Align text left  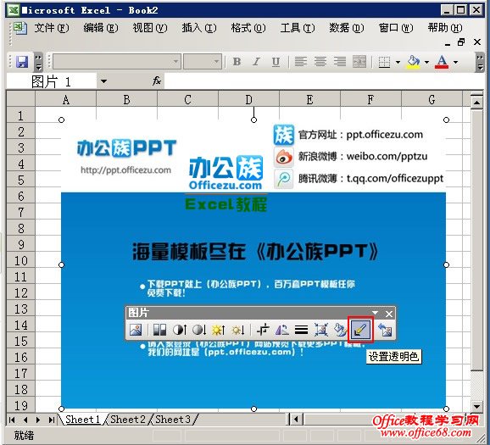tap(301, 62)
